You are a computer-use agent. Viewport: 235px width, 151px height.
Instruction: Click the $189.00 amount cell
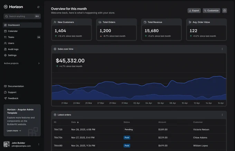(163, 130)
